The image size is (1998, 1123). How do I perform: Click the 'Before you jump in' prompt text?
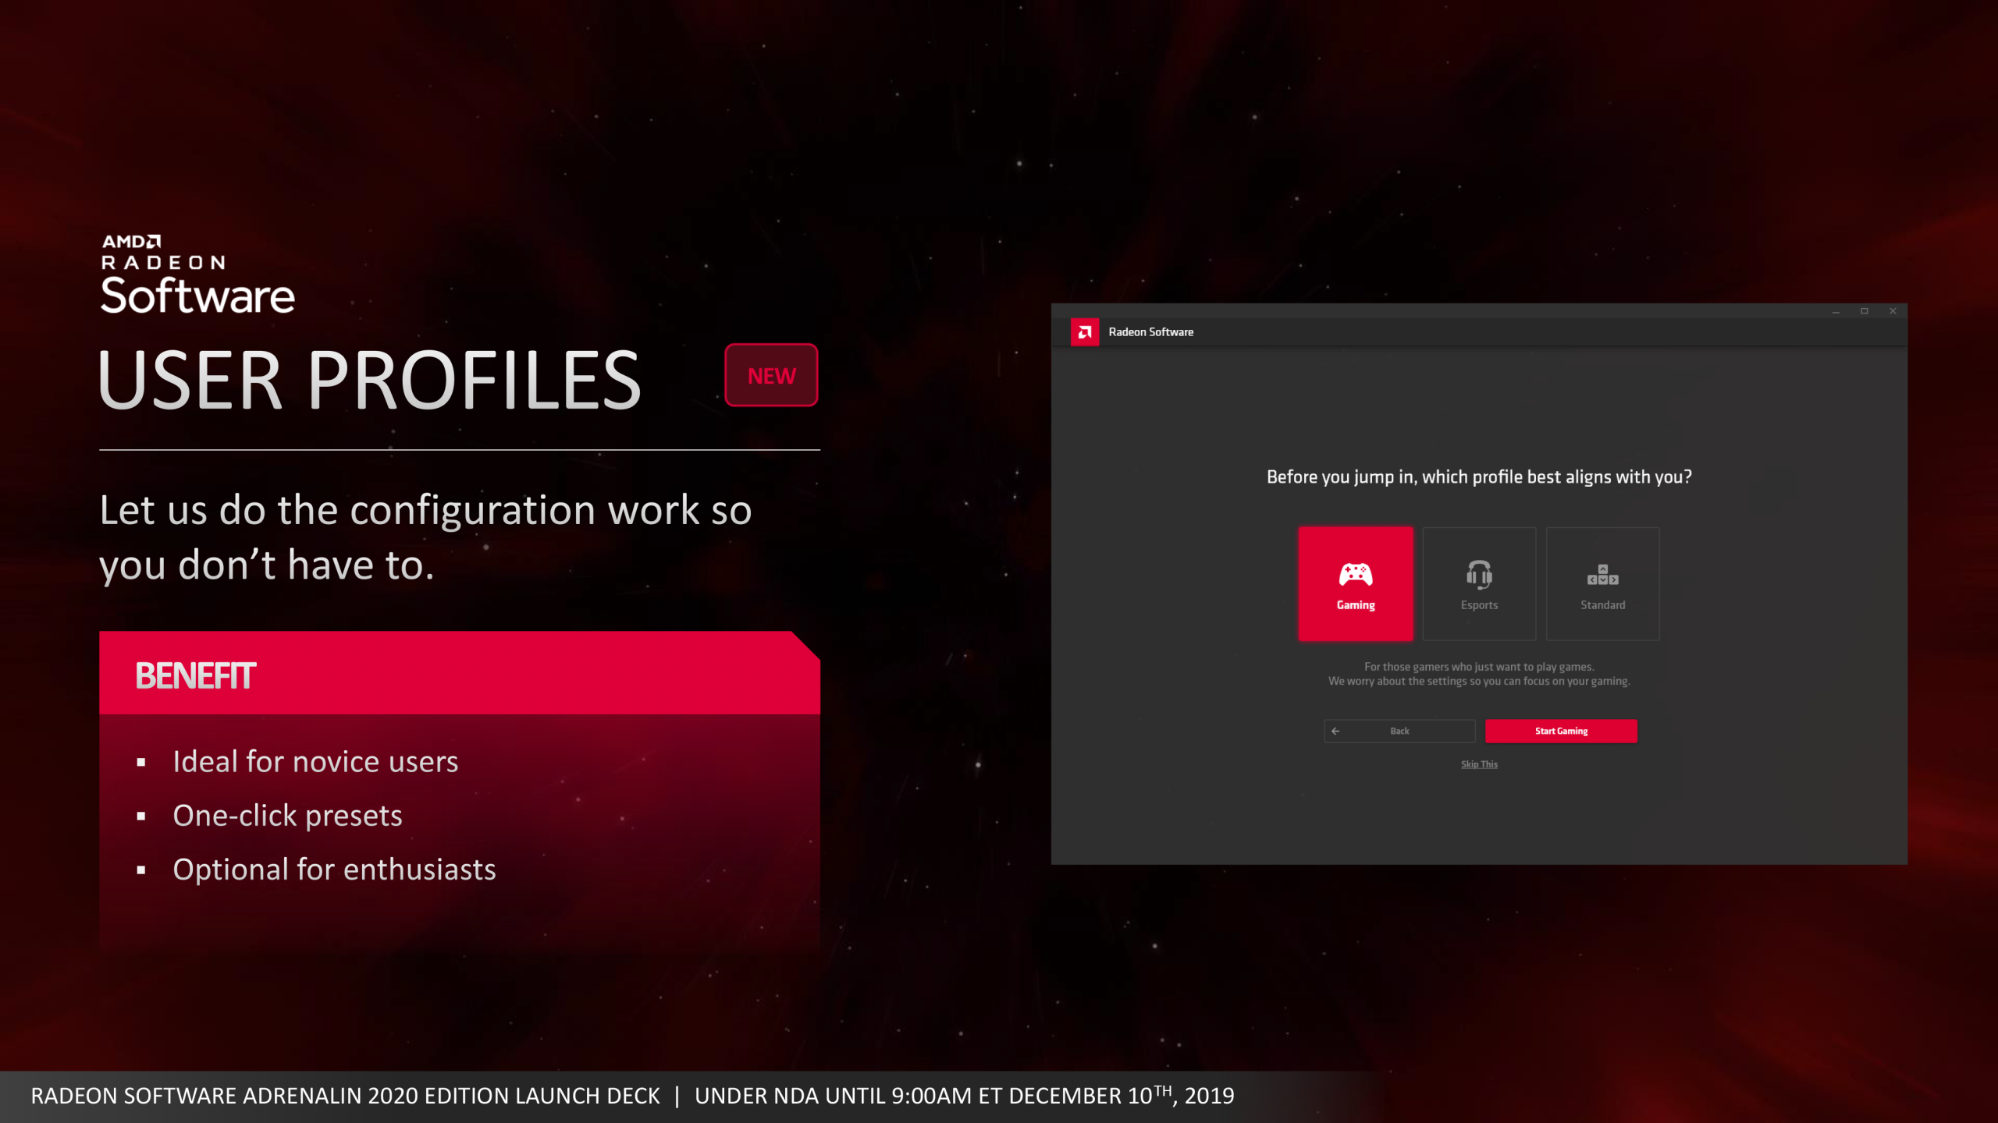[x=1479, y=476]
